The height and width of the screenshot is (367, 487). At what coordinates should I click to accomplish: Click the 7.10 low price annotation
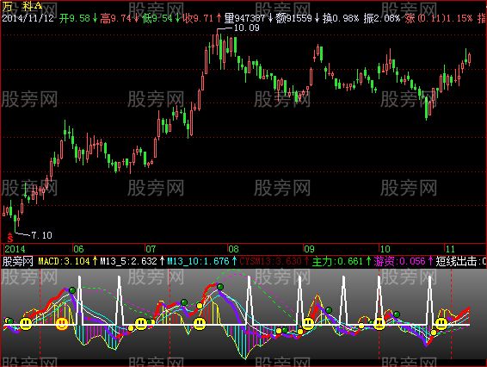(x=41, y=235)
